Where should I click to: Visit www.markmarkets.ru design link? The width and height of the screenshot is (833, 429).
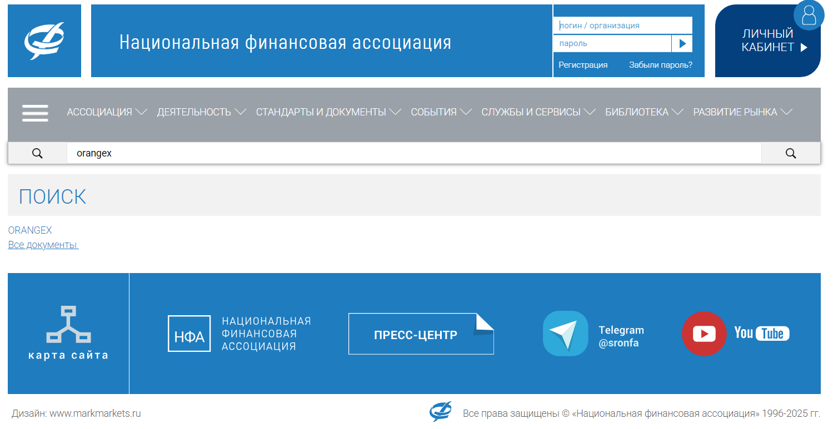[95, 413]
